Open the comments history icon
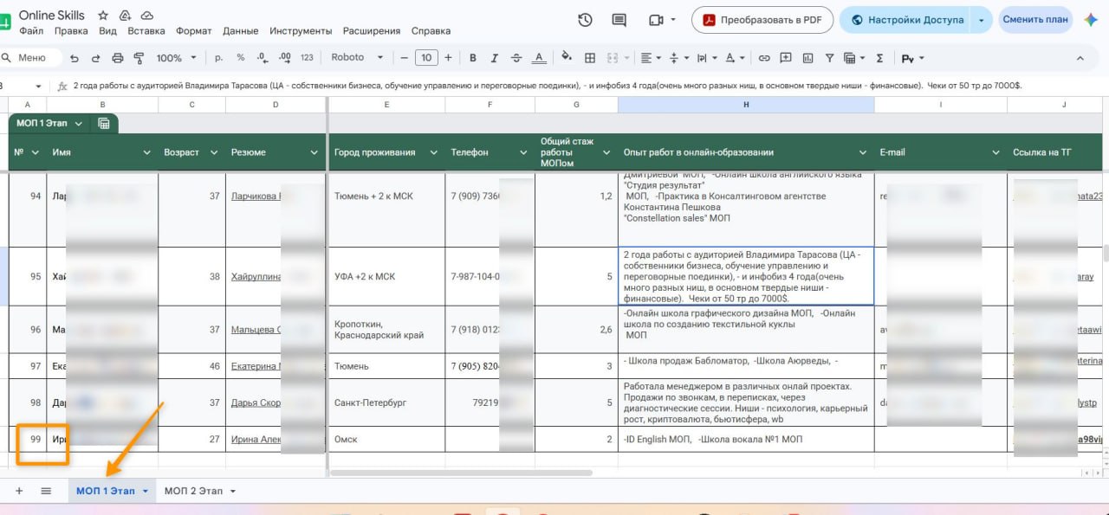1109x515 pixels. 619,20
